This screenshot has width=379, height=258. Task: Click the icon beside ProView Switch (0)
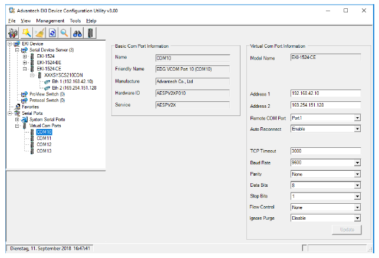[24, 94]
